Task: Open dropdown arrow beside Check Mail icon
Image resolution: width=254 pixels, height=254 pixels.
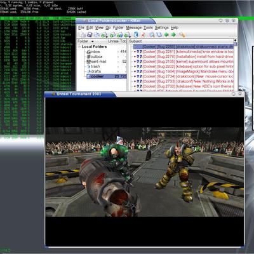Action: [x=107, y=37]
